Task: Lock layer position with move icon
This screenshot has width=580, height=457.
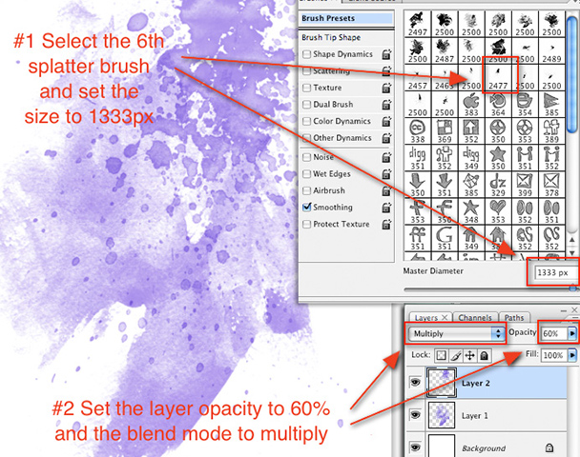Action: coord(469,355)
